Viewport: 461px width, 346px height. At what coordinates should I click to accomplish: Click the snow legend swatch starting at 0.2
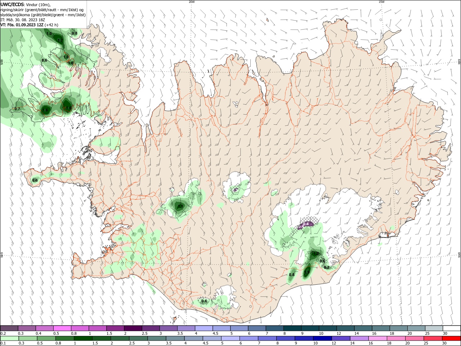(9, 328)
